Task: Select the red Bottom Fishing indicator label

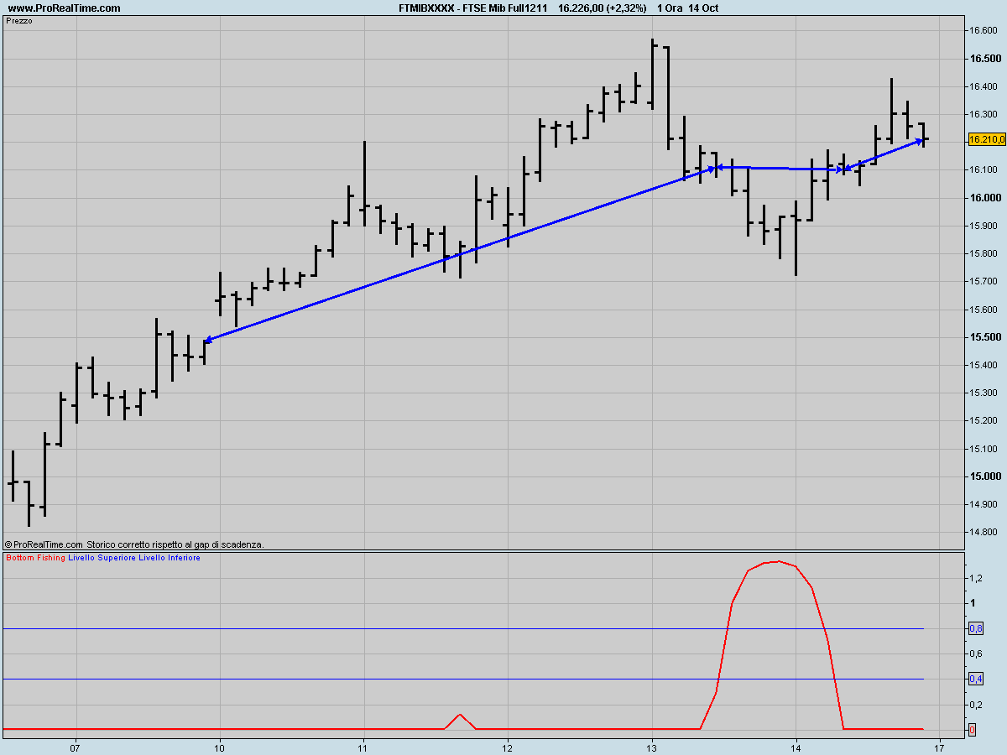Action: point(35,557)
